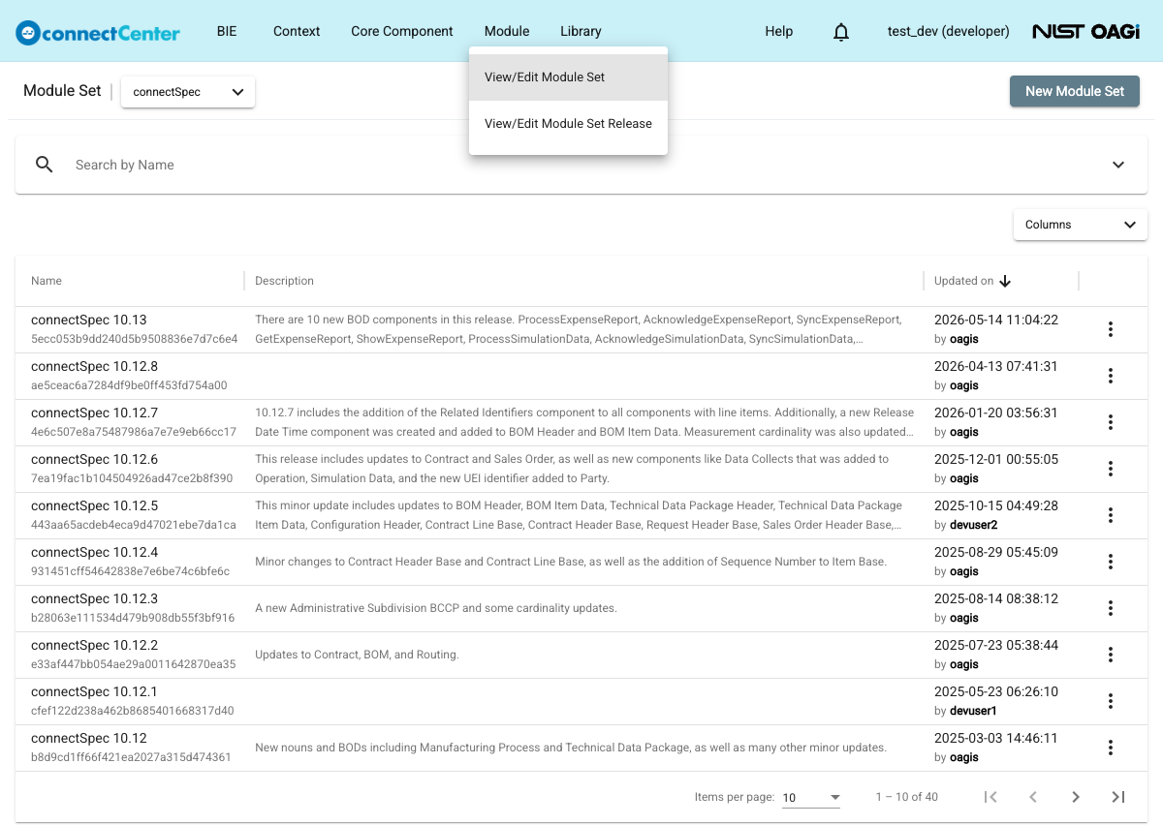Viewport: 1163px width, 825px height.
Task: Open connectSpec 10.12.6 module set
Action: click(94, 459)
